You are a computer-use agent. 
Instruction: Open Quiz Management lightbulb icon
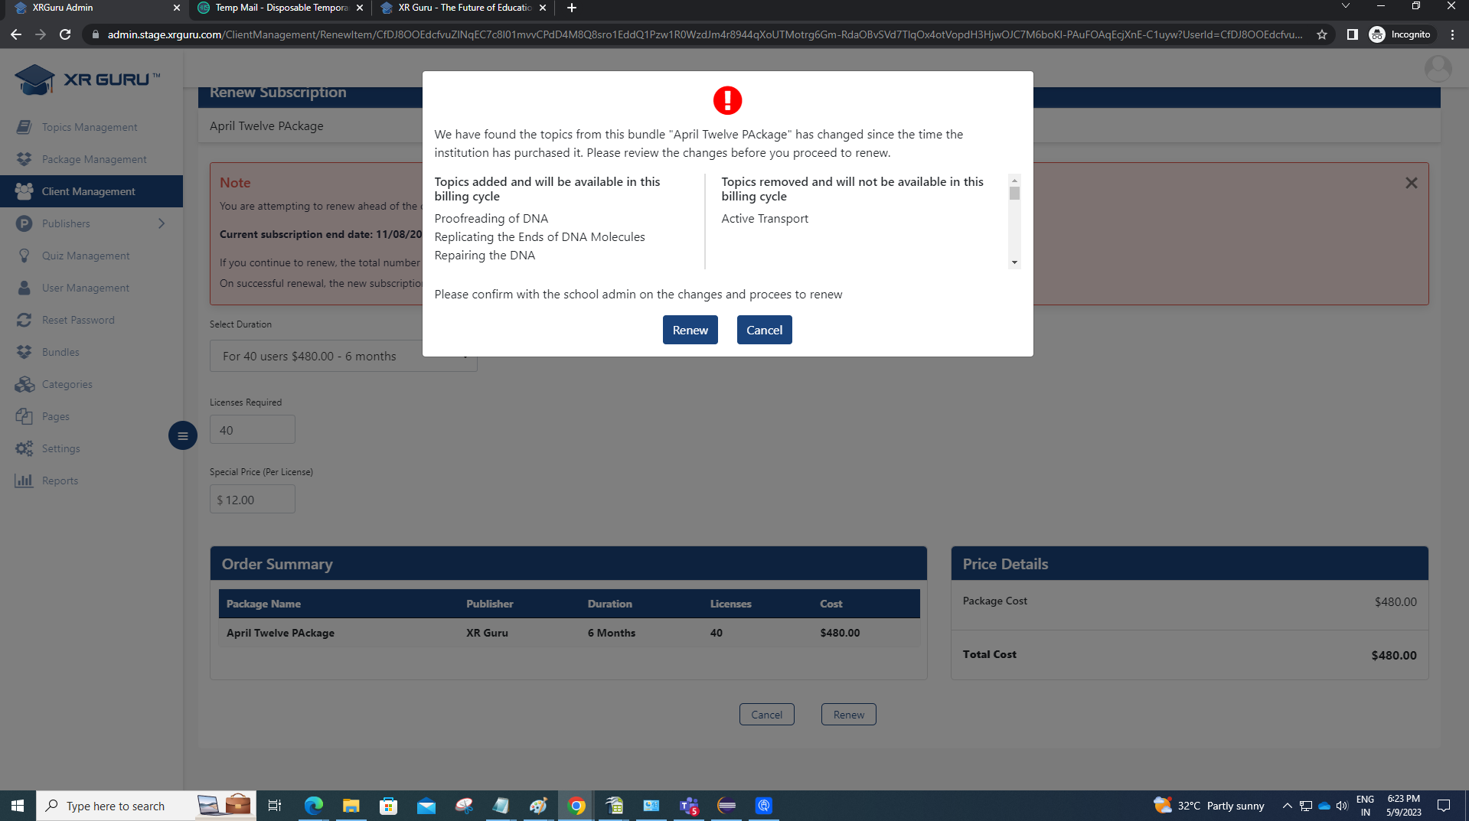tap(24, 256)
